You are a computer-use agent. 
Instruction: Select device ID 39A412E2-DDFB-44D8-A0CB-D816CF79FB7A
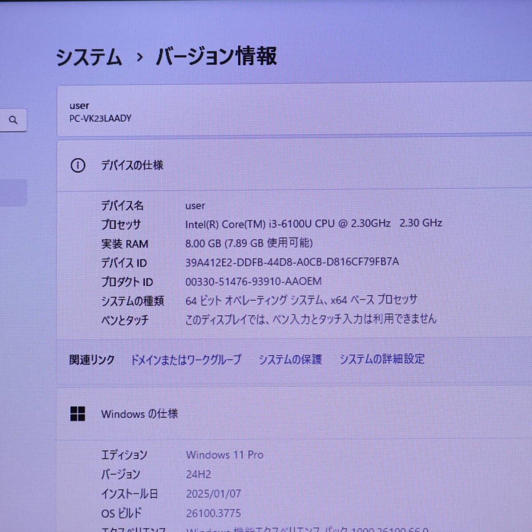(292, 262)
